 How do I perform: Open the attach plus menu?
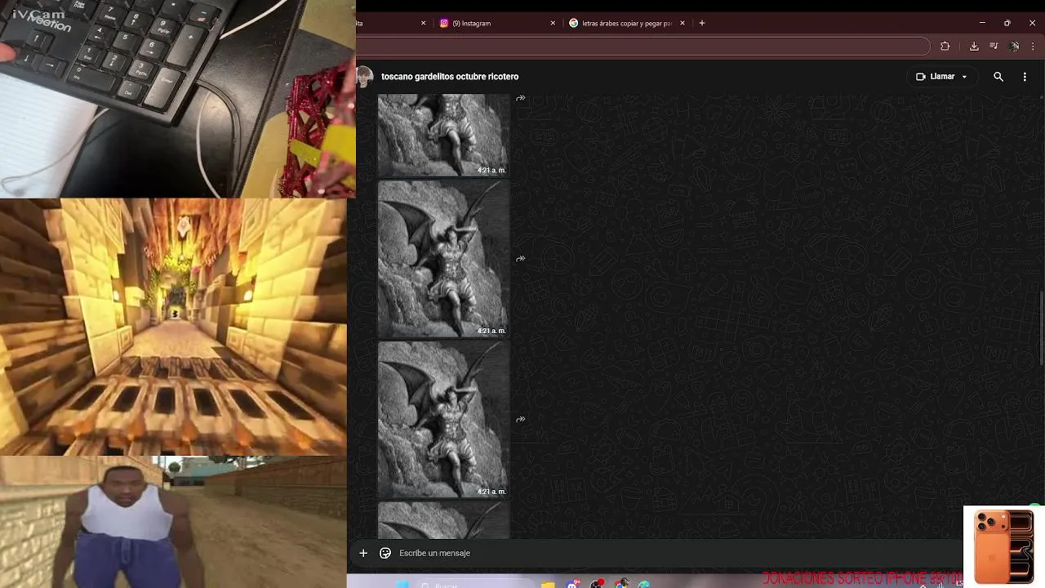point(363,553)
